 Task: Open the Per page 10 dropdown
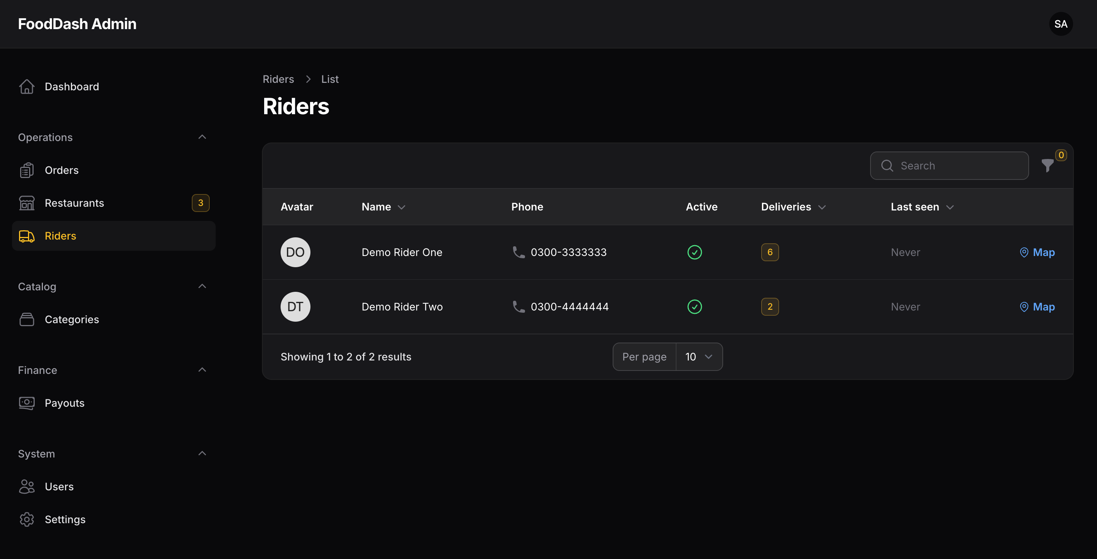click(x=699, y=357)
